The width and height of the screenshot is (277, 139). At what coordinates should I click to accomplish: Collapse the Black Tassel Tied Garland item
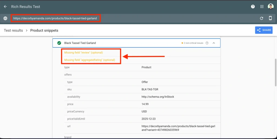click(214, 43)
